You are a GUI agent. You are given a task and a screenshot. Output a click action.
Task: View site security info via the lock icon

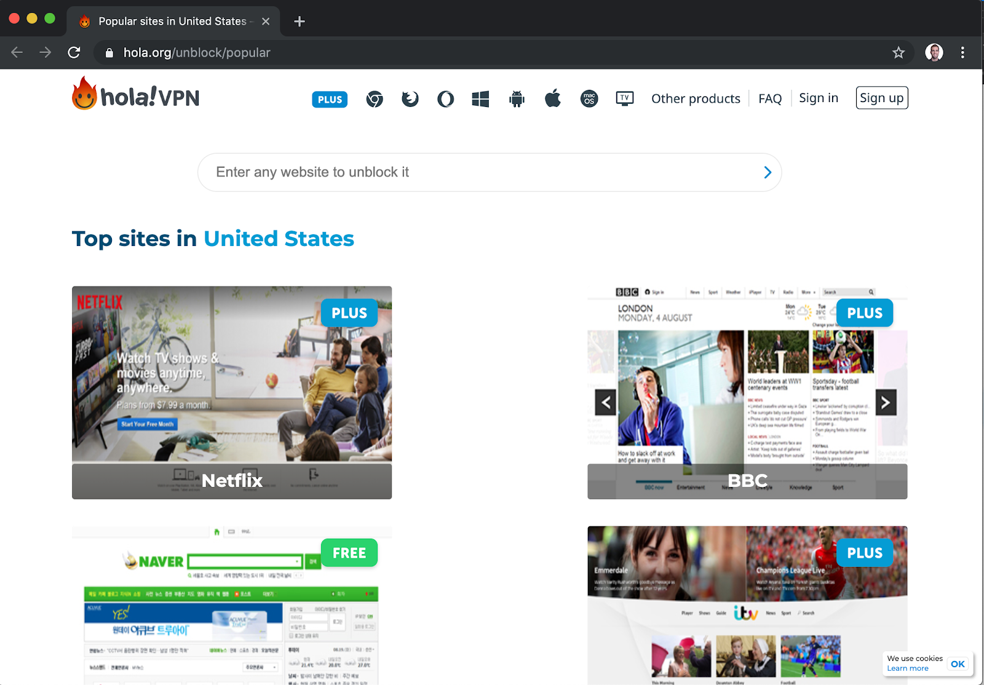(109, 53)
